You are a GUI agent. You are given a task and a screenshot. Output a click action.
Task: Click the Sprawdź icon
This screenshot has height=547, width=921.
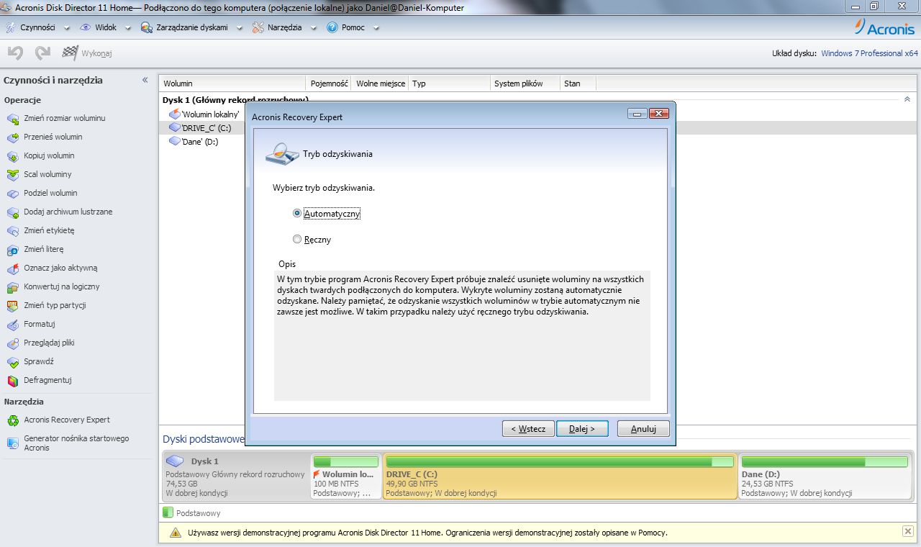coord(12,362)
